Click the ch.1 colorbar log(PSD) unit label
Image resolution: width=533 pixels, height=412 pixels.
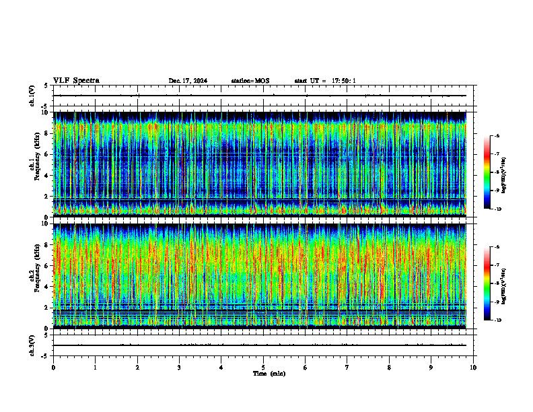click(x=504, y=176)
